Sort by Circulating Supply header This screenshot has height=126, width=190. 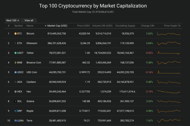tap(125, 26)
